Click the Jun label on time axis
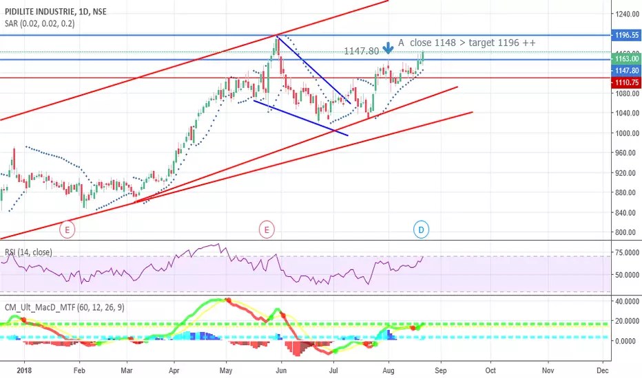Screen dimensions: 642x378 [x=281, y=370]
